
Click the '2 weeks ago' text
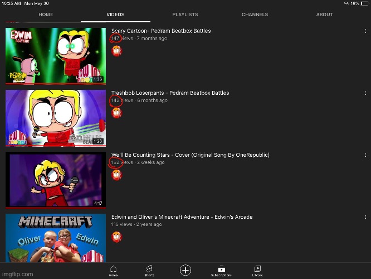point(151,162)
